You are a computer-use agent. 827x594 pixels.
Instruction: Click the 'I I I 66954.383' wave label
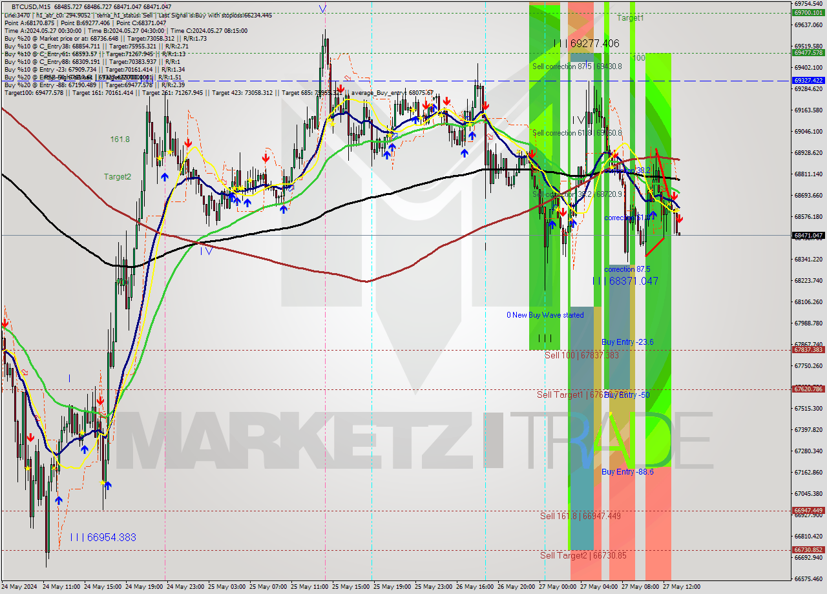pos(103,537)
